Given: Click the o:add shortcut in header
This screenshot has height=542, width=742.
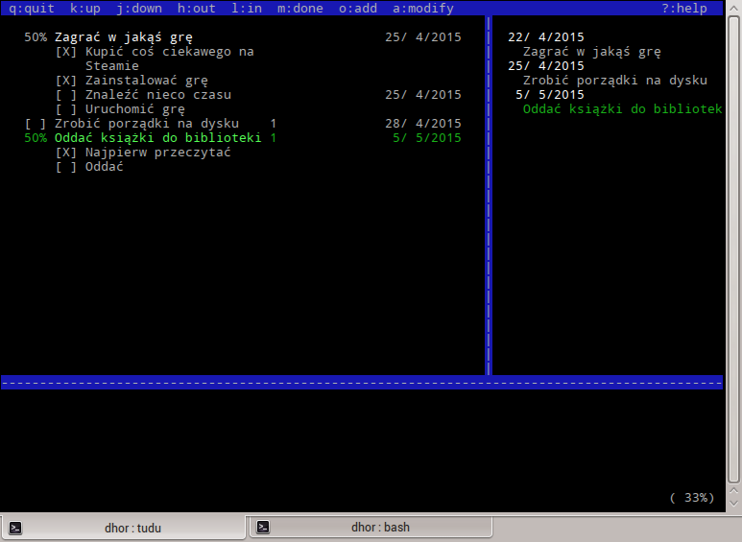Looking at the screenshot, I should pyautogui.click(x=358, y=8).
